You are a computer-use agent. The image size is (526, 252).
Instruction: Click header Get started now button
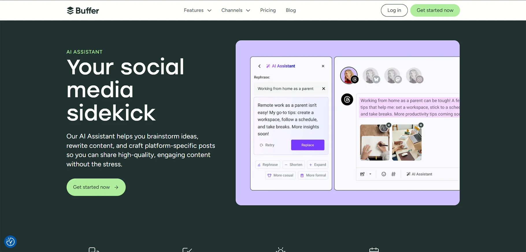(435, 10)
